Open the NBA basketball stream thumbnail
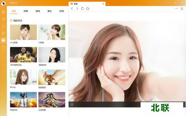 click(24, 55)
